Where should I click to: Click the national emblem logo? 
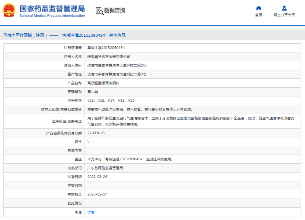coord(10,11)
